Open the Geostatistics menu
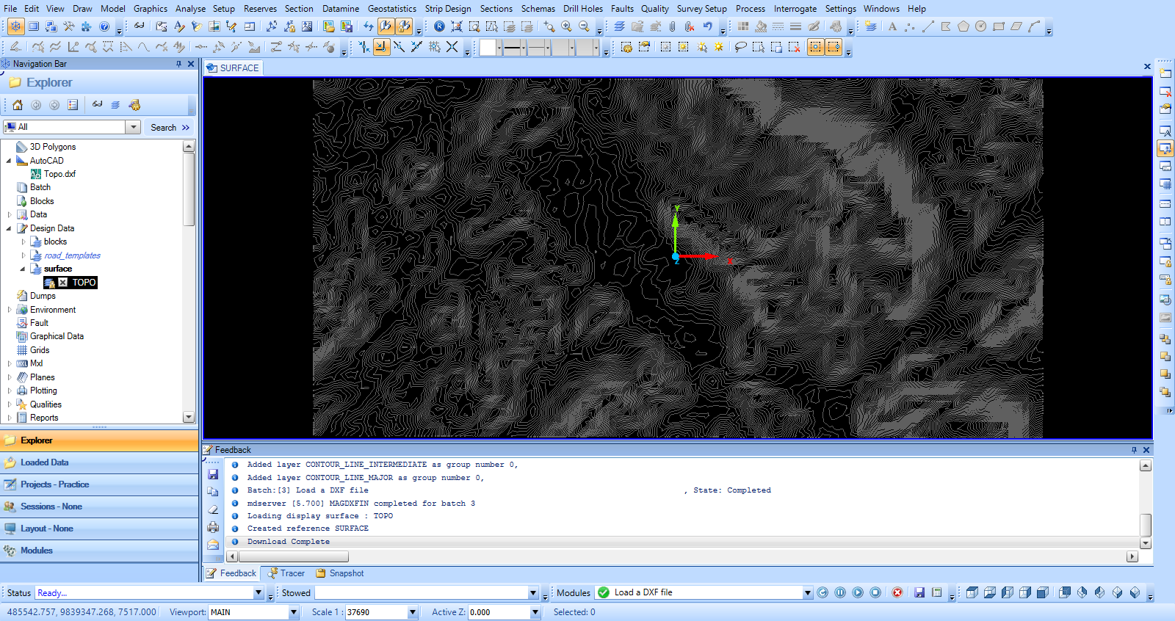The height and width of the screenshot is (621, 1175). (x=391, y=9)
